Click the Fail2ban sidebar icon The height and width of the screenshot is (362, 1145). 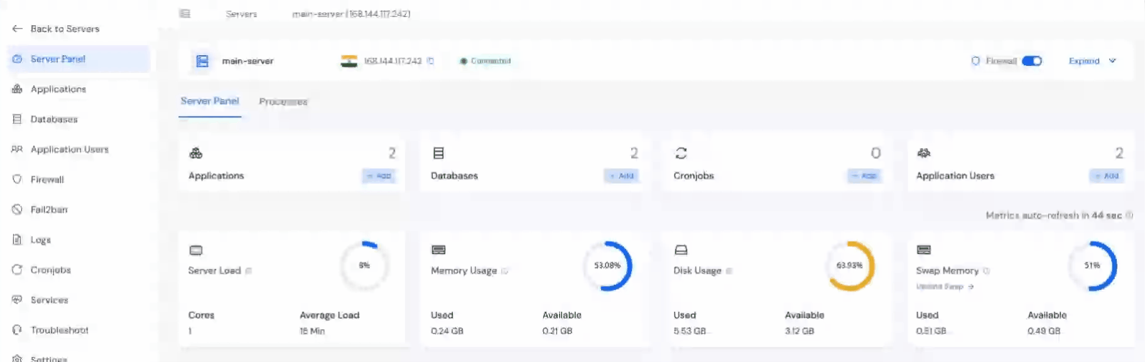[18, 210]
